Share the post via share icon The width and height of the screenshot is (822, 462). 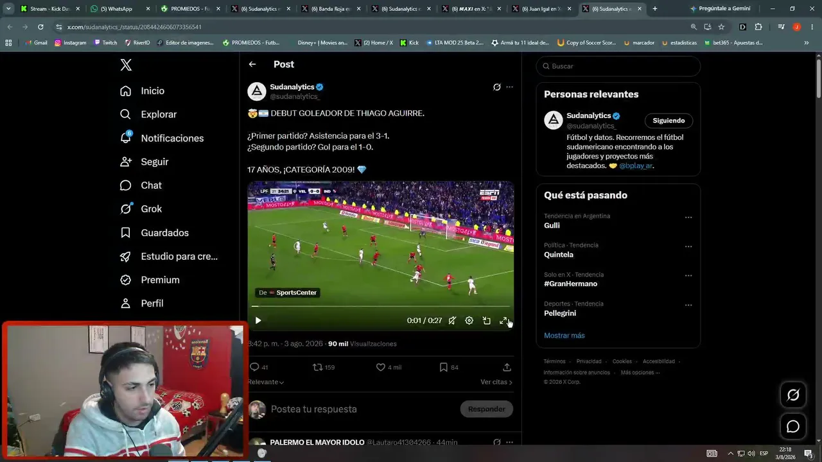(507, 367)
